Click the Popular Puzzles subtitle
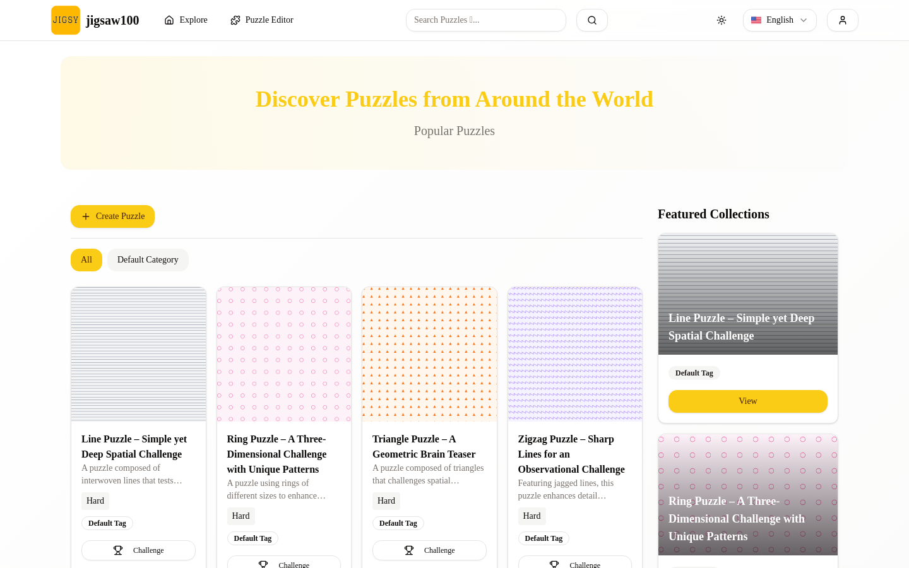 pos(454,131)
